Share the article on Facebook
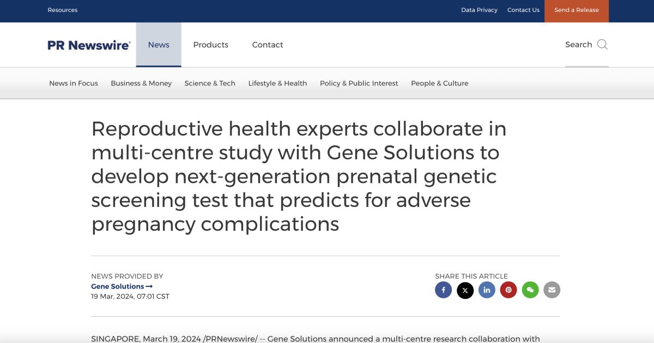The height and width of the screenshot is (343, 654). tap(443, 290)
